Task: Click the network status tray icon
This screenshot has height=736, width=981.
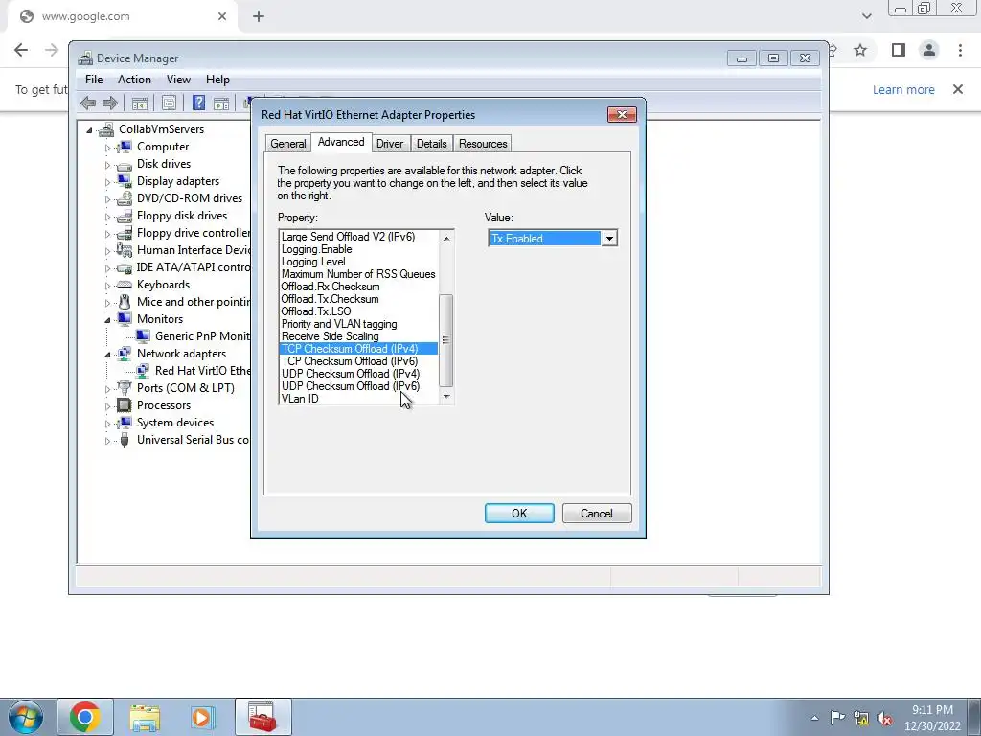Action: point(861,718)
